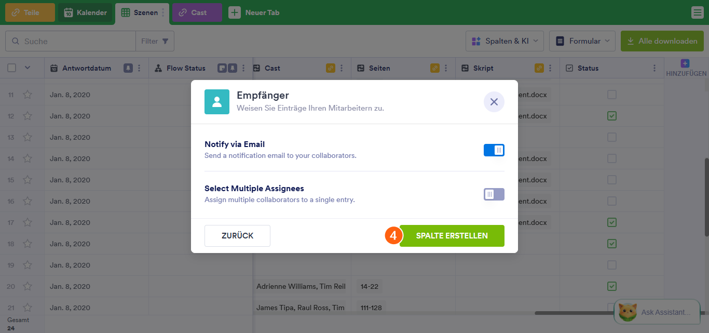Close the Empfänger dialog
Viewport: 709px width, 333px height.
(494, 102)
